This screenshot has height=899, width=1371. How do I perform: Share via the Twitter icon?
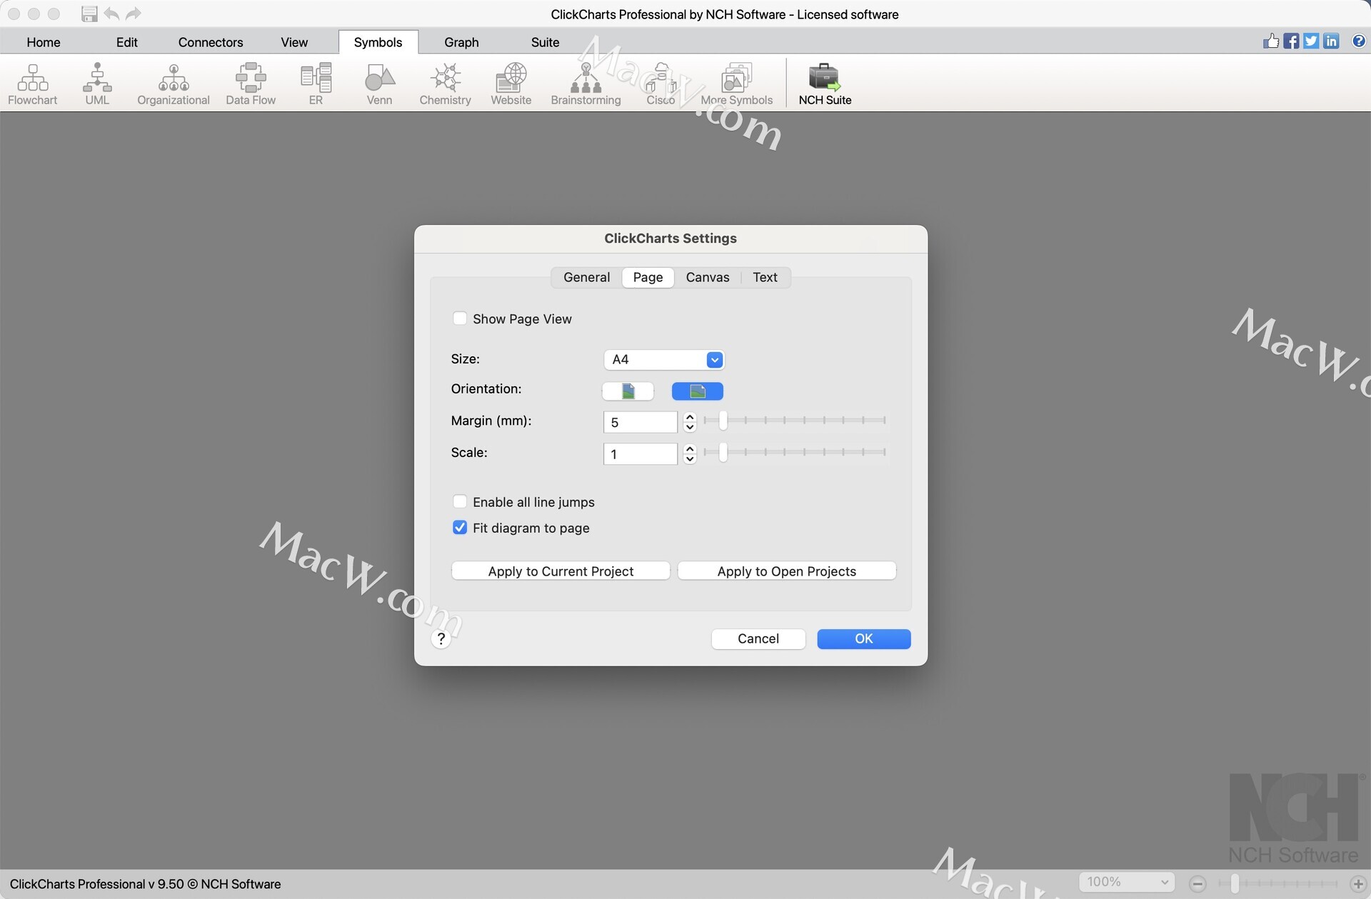(x=1311, y=41)
